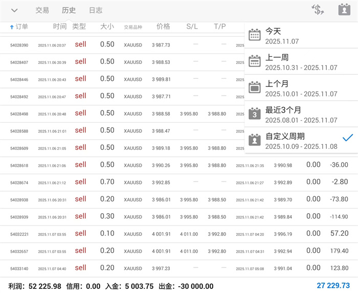Image resolution: width=358 pixels, height=293 pixels.
Task: Select order 54028618 cell
Action: click(19, 166)
